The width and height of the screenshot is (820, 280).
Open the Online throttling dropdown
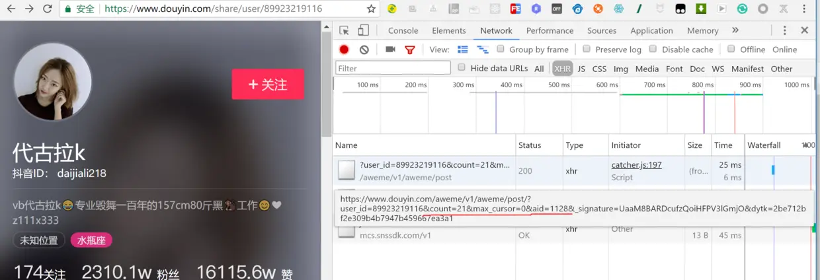tap(784, 50)
